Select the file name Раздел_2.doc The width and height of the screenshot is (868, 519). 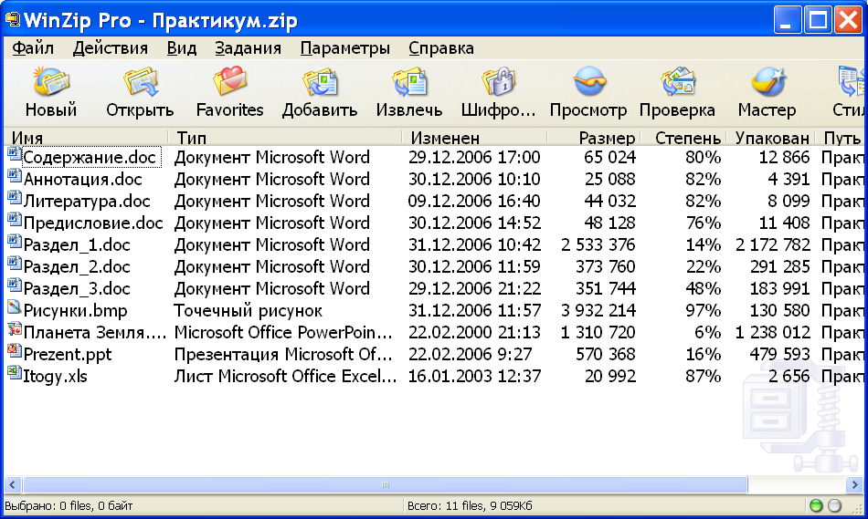click(x=77, y=266)
